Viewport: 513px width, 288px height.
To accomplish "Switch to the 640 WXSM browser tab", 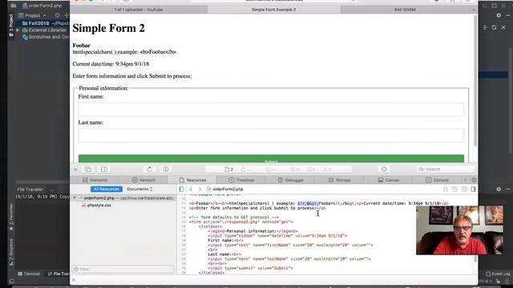I will 405,10.
